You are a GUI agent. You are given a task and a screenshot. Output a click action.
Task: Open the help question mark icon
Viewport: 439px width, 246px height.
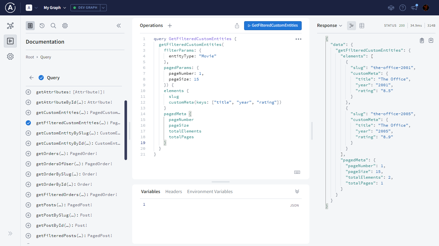pos(403,8)
